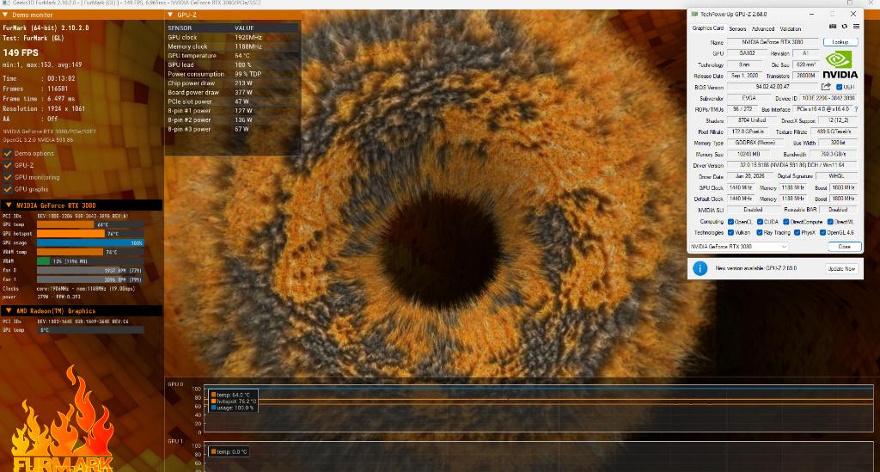Open the GPU-Z hamburger menu
The width and height of the screenshot is (880, 472).
pyautogui.click(x=855, y=28)
